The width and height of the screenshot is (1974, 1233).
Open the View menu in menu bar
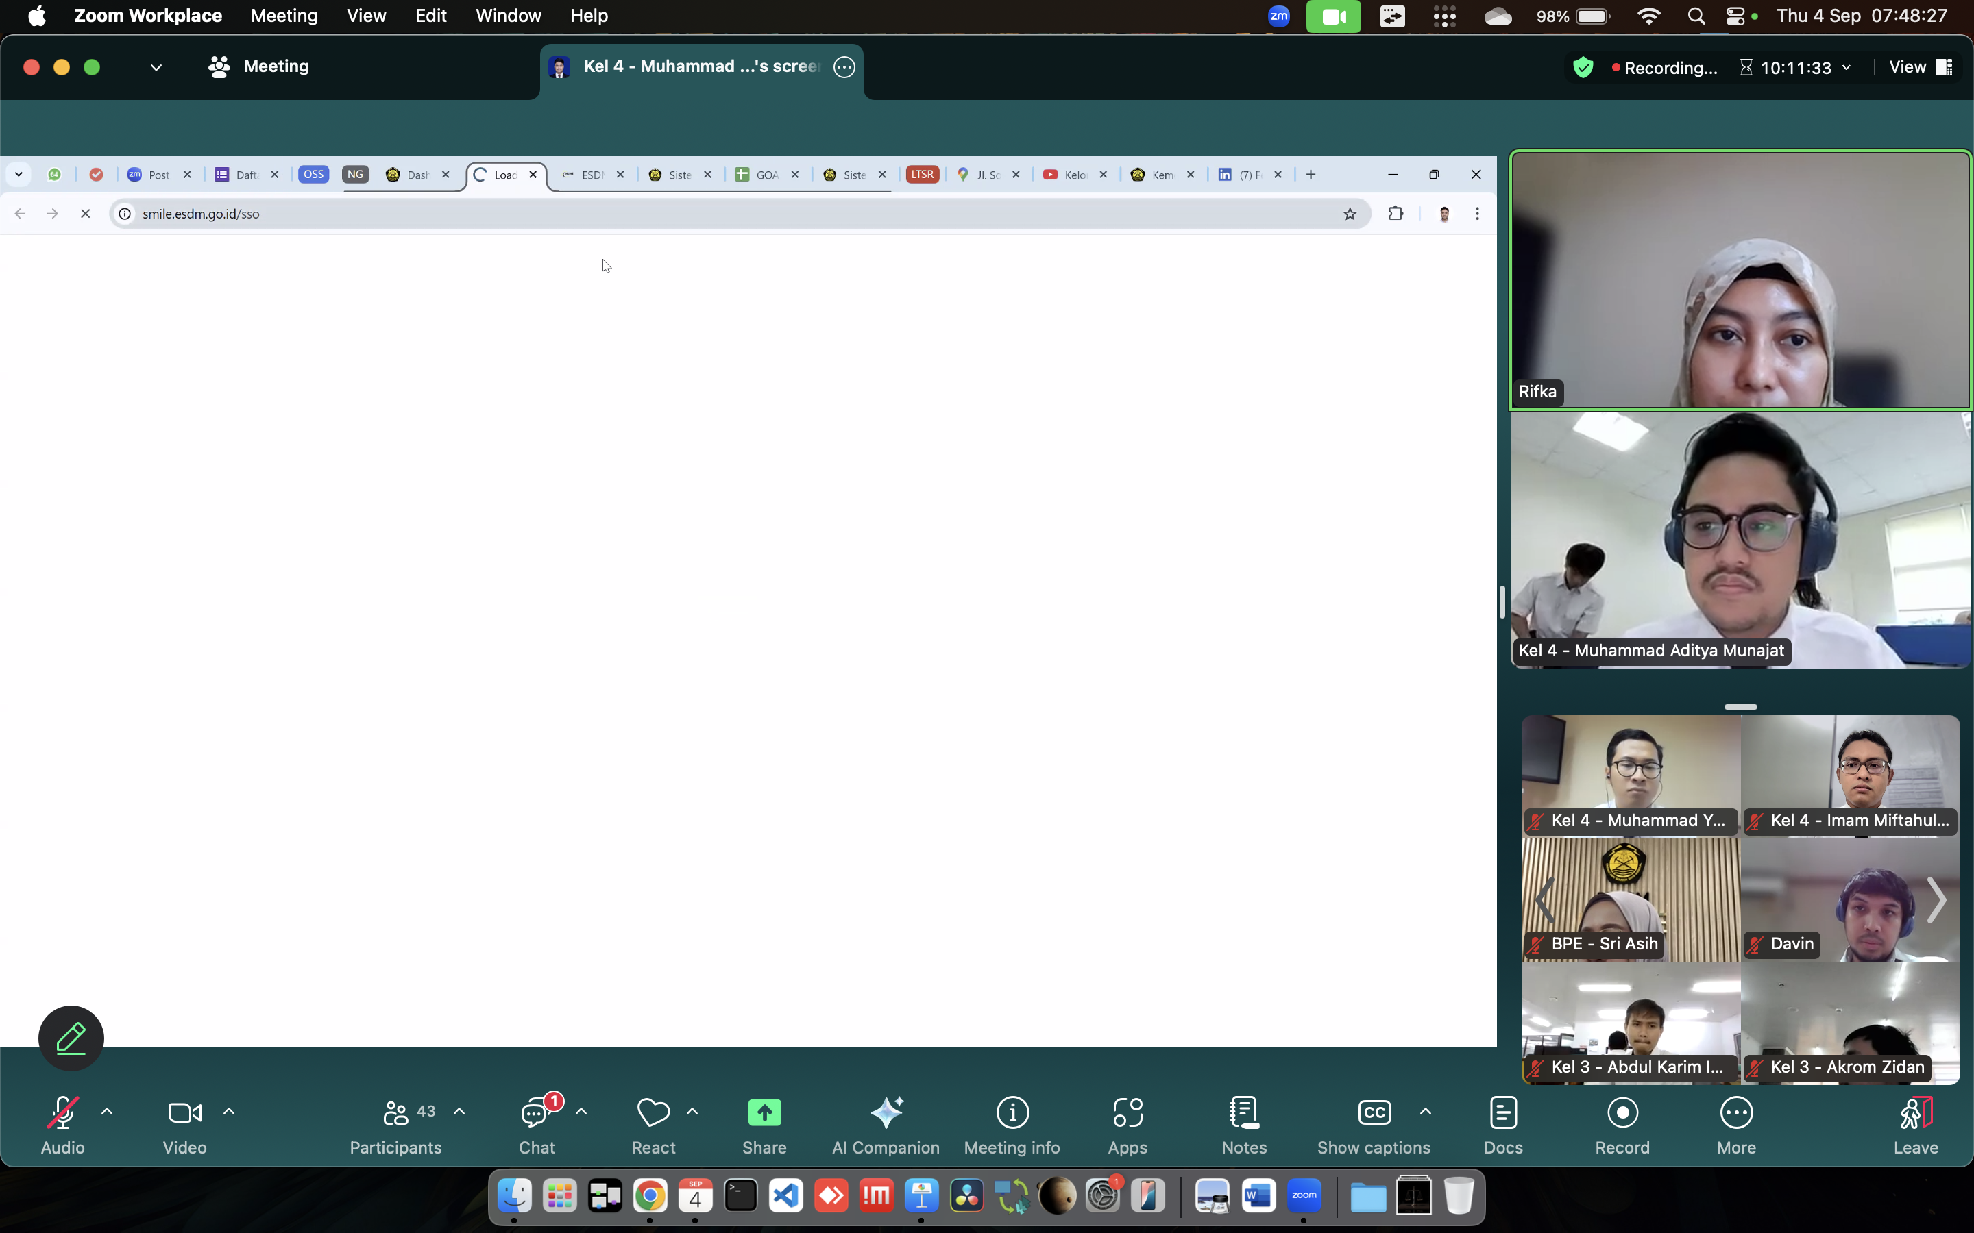[x=365, y=16]
